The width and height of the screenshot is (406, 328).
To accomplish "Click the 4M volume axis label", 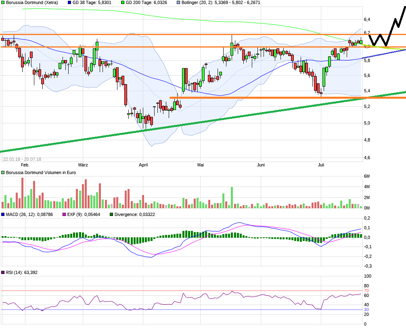I will pos(366,187).
